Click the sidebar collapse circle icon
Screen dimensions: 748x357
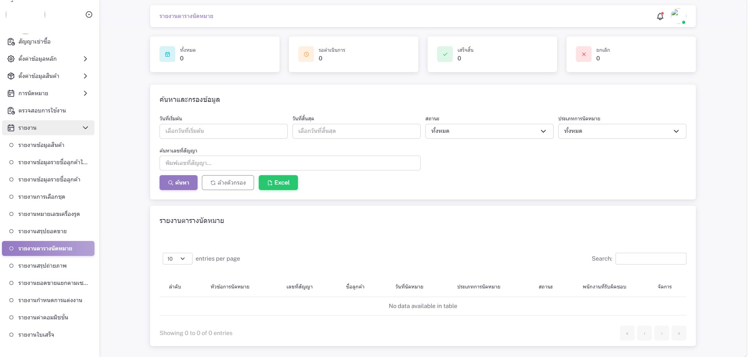pyautogui.click(x=89, y=14)
